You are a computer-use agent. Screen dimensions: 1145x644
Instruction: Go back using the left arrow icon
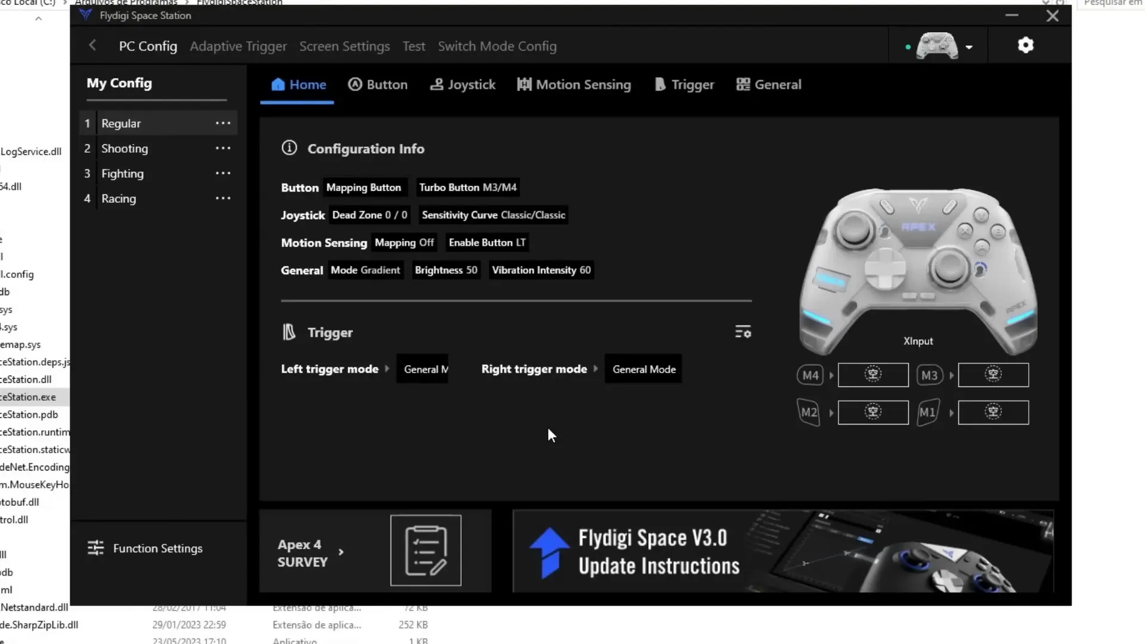tap(92, 45)
